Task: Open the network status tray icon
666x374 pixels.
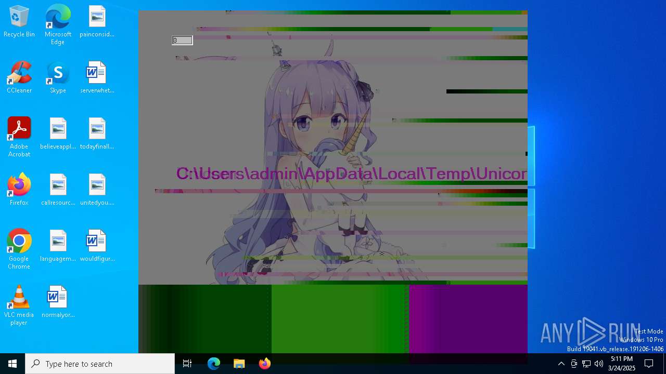Action: click(586, 364)
